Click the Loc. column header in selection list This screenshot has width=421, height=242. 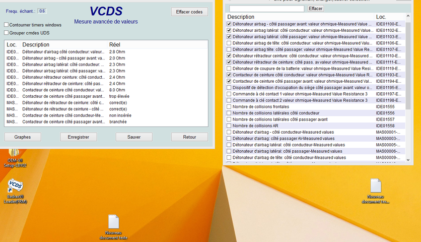(390, 17)
